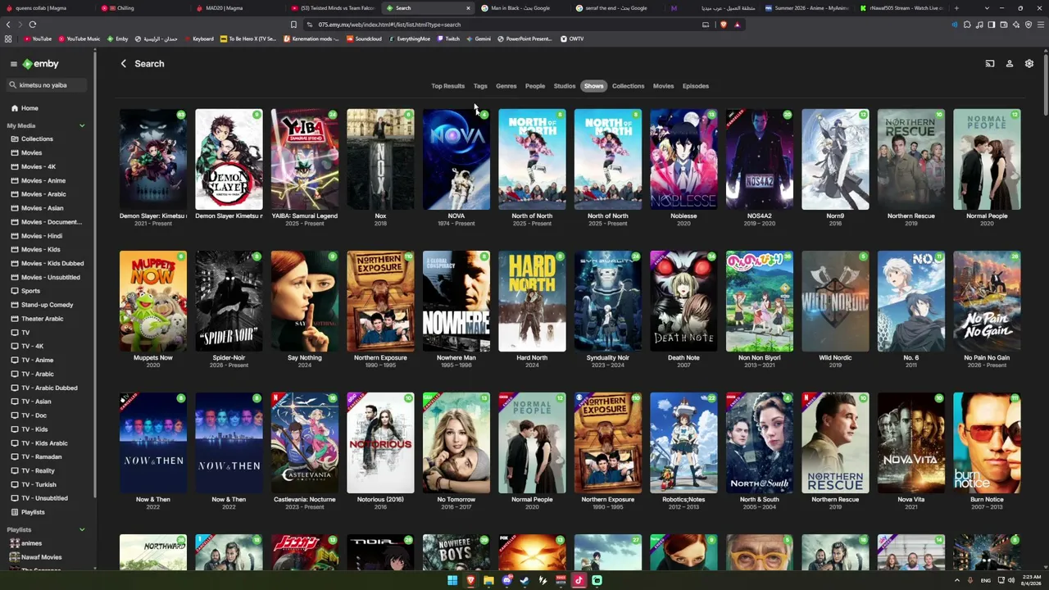This screenshot has height=590, width=1049.
Task: Open Emby settings gear
Action: (1029, 64)
